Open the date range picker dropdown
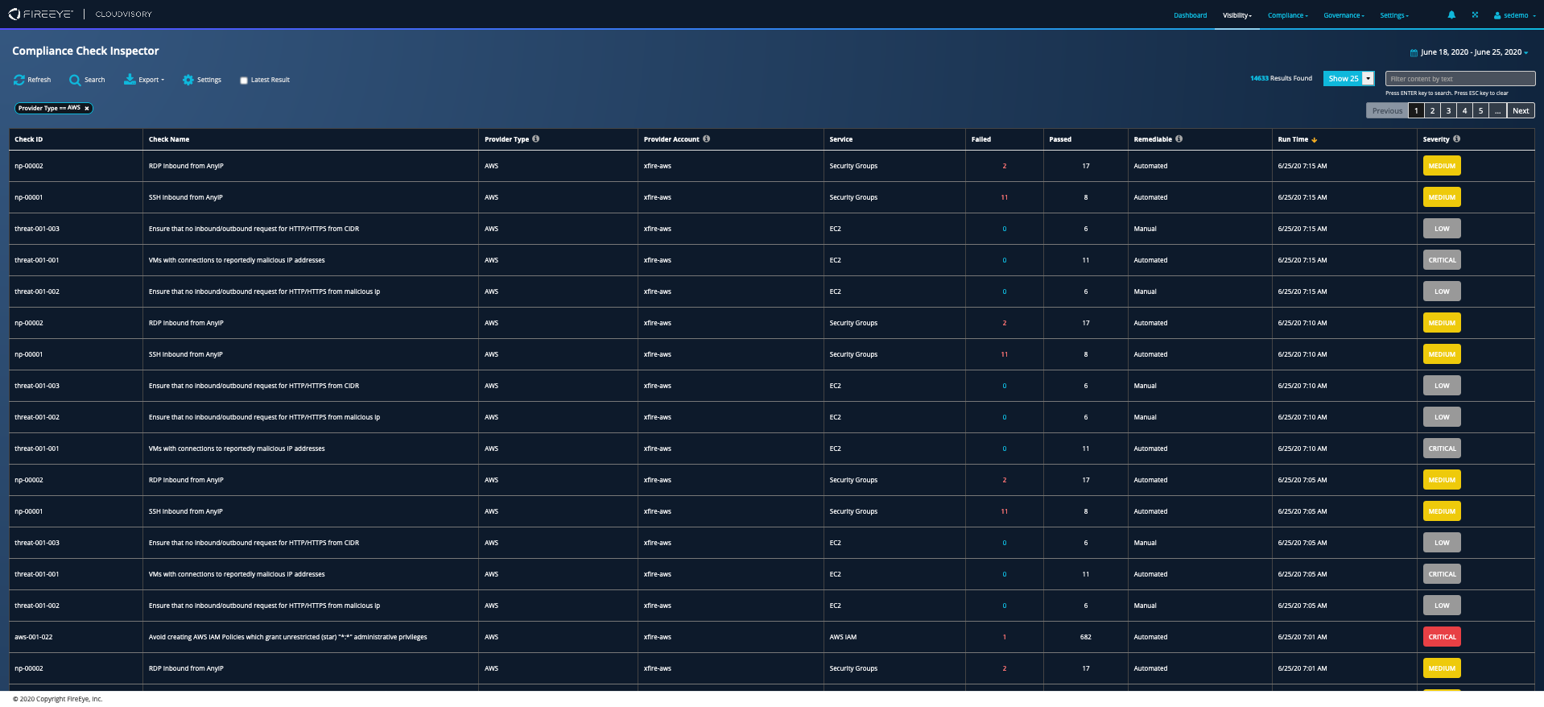 pyautogui.click(x=1469, y=52)
